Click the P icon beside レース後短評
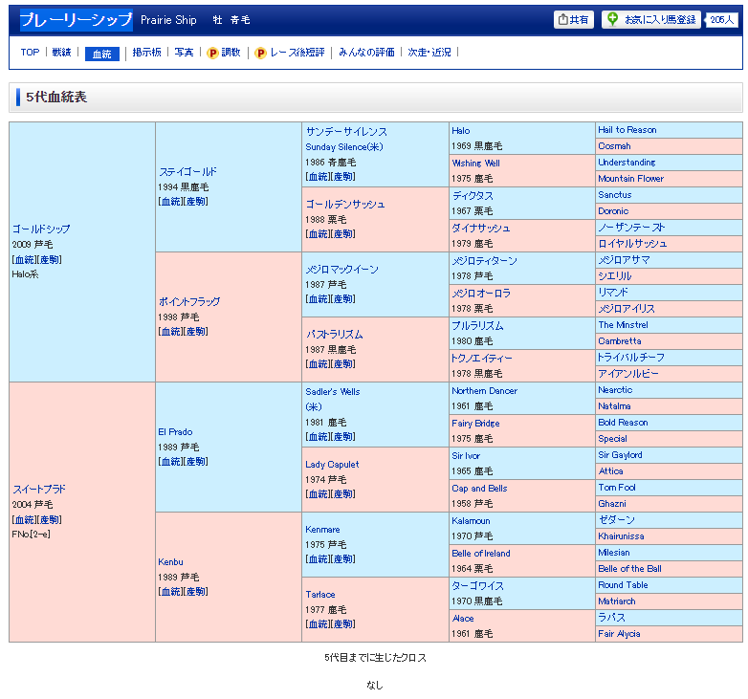The image size is (748, 699). click(x=260, y=53)
